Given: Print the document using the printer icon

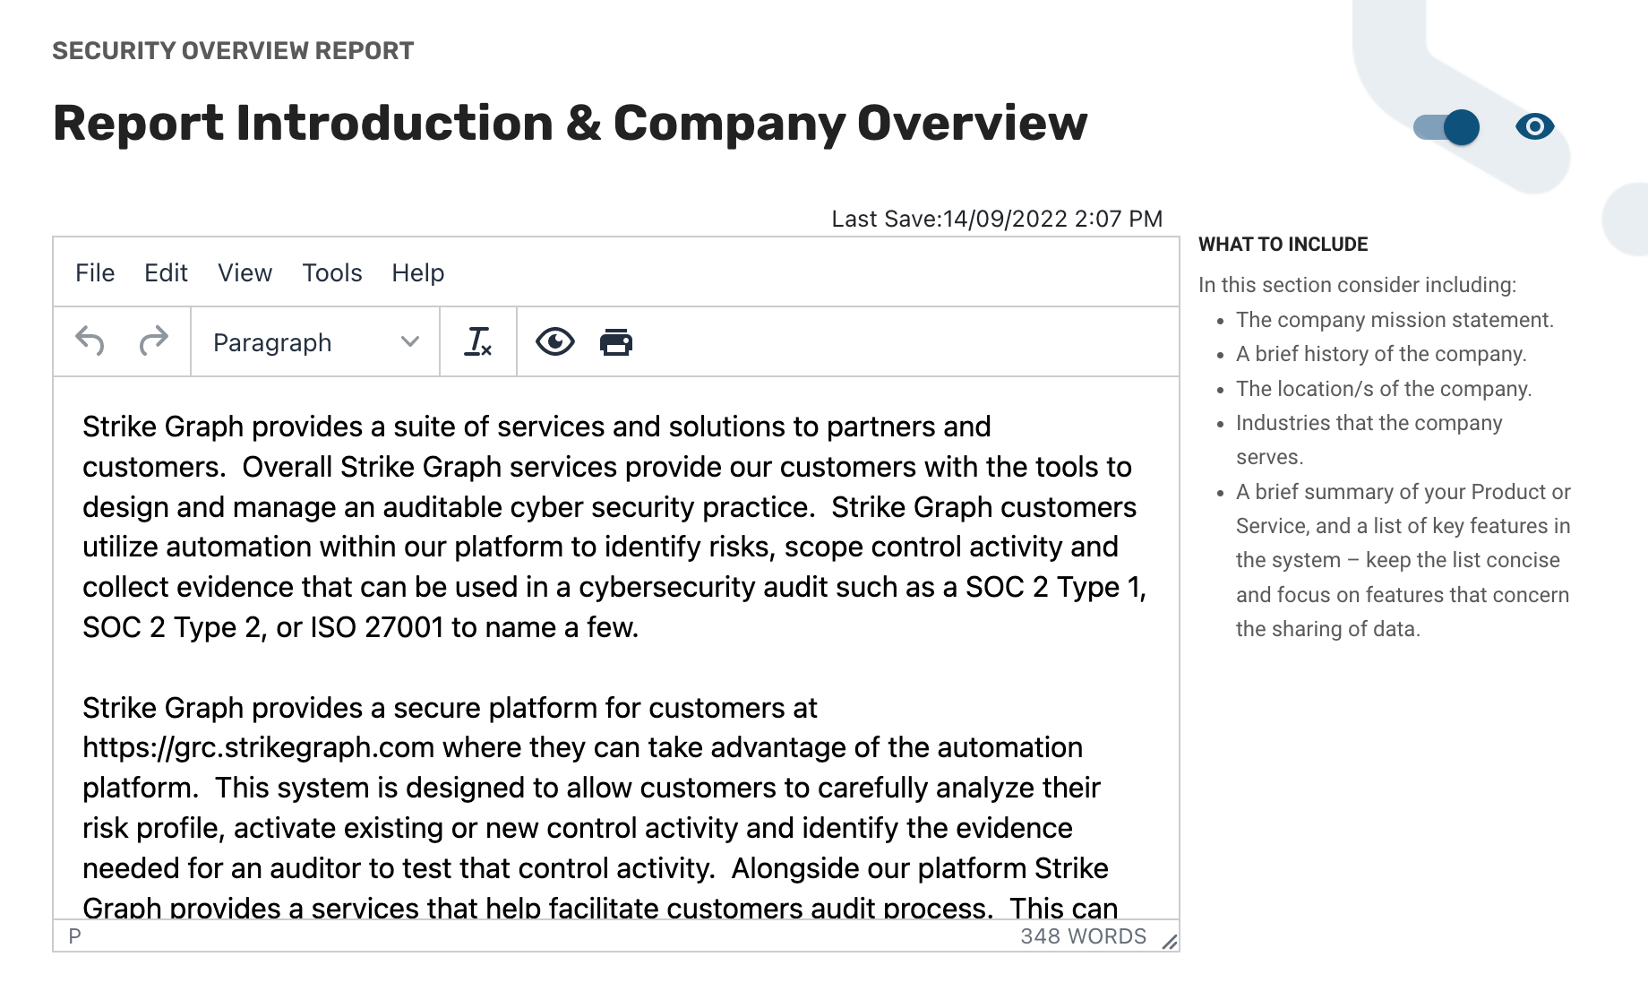Looking at the screenshot, I should [x=616, y=341].
